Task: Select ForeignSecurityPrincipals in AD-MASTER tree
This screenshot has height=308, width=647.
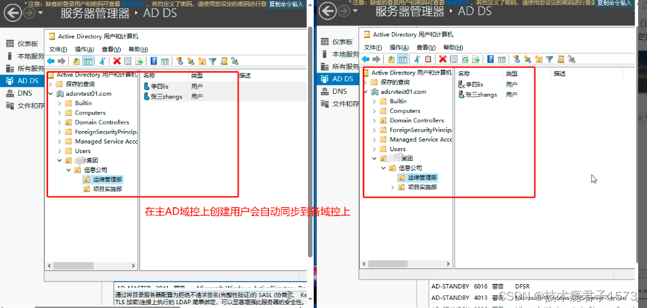Action: (105, 132)
